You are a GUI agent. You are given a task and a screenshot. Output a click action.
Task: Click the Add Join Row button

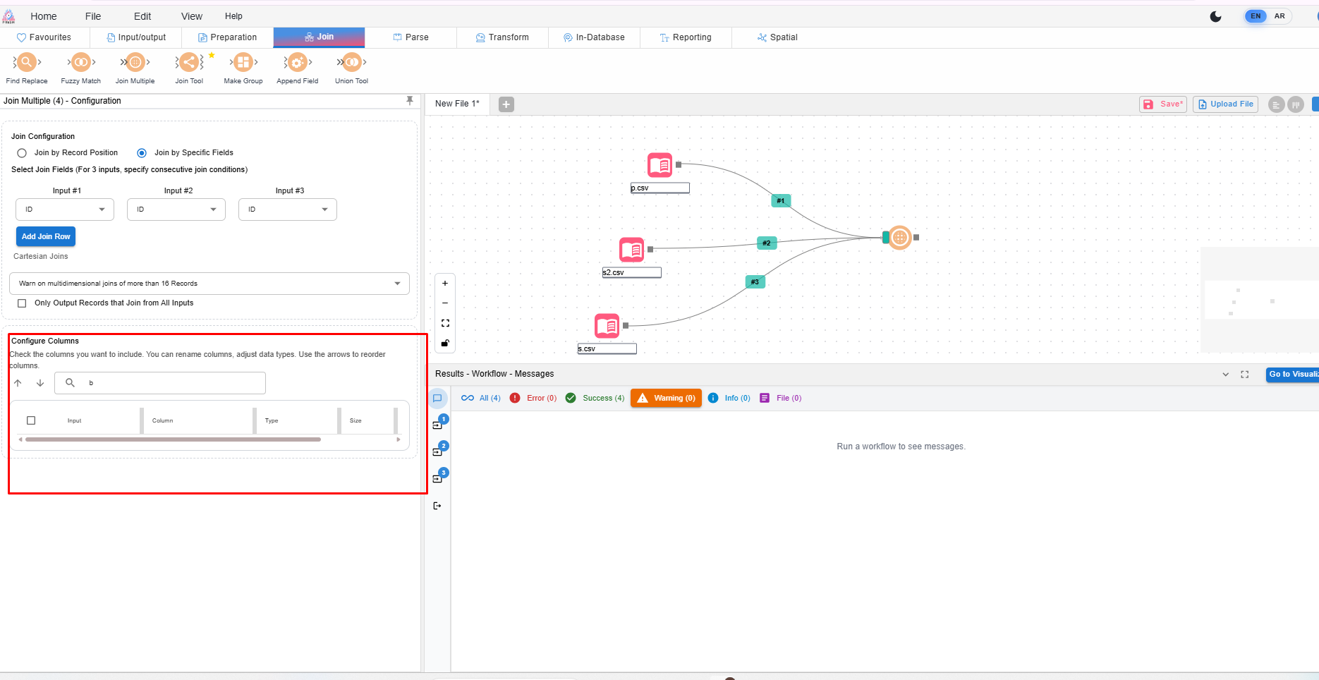click(46, 237)
